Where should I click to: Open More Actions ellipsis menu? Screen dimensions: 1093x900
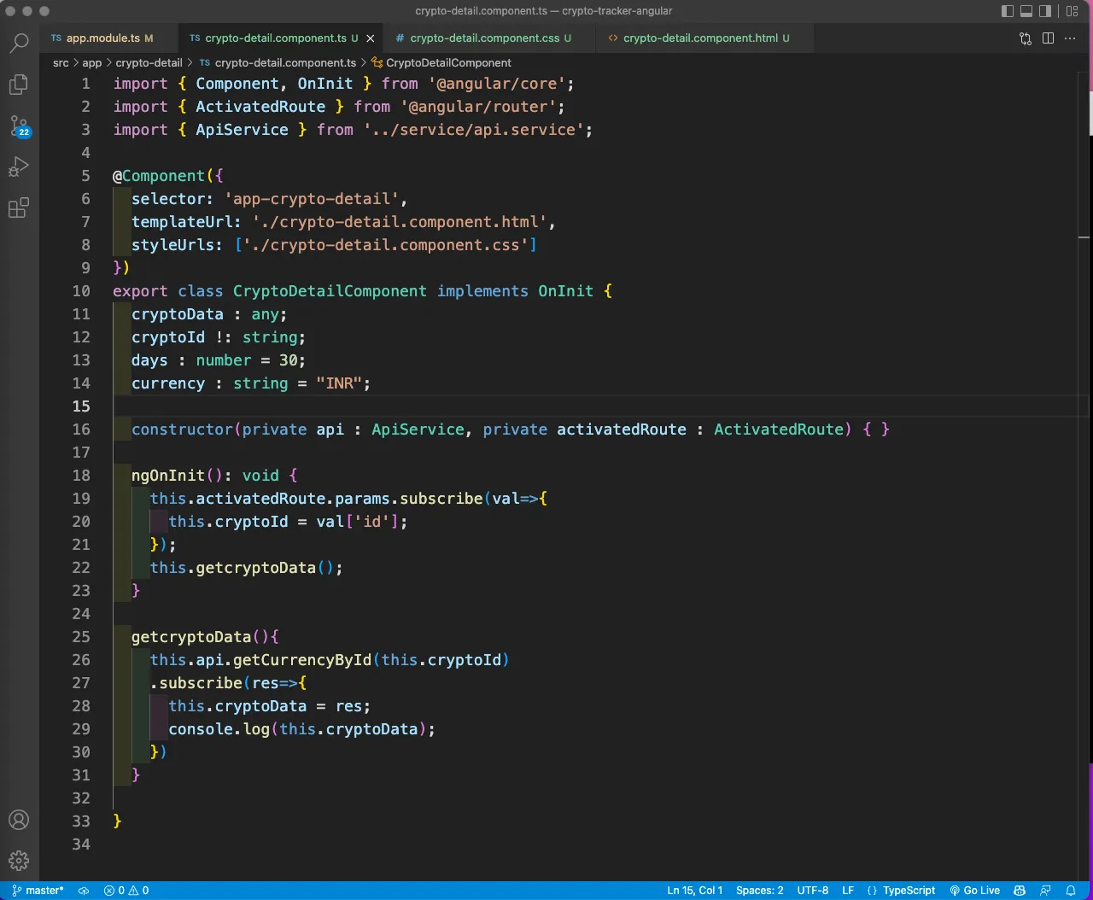1070,38
